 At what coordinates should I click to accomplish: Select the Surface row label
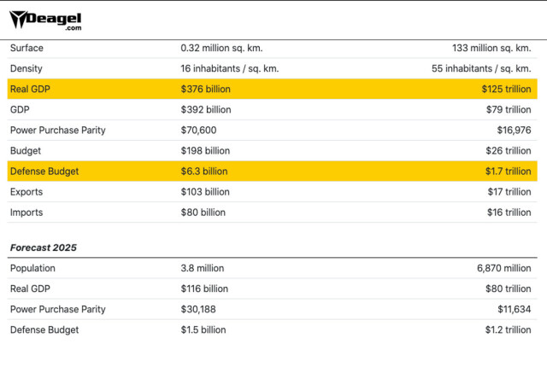[26, 48]
